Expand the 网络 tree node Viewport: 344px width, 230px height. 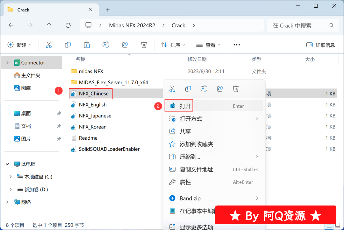(7, 202)
